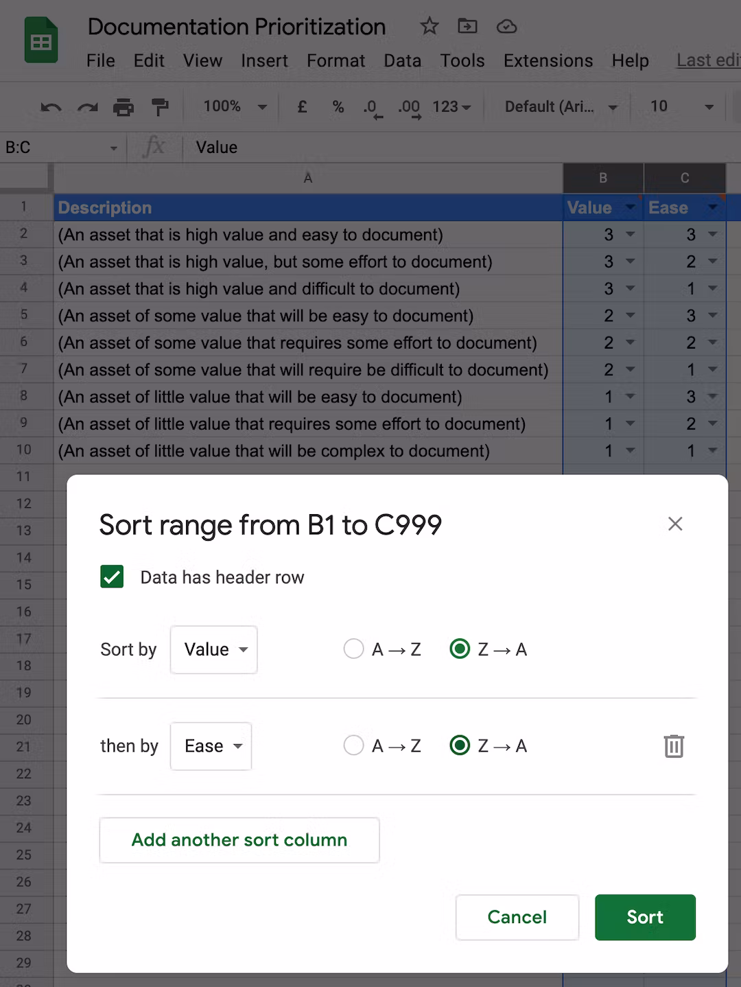Image resolution: width=741 pixels, height=987 pixels.
Task: Decrease decimal places icon
Action: click(373, 108)
